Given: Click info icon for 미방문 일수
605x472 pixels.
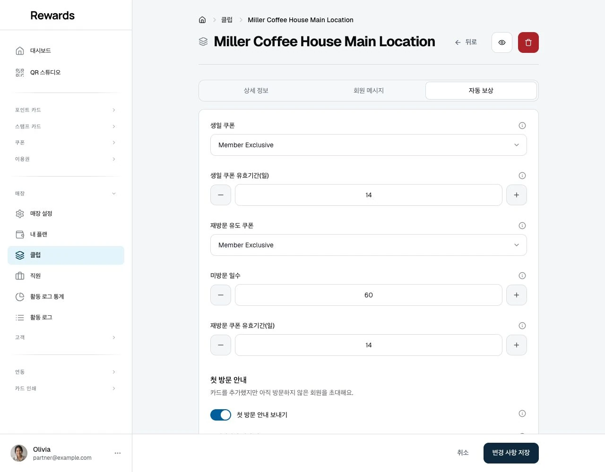Looking at the screenshot, I should [522, 276].
